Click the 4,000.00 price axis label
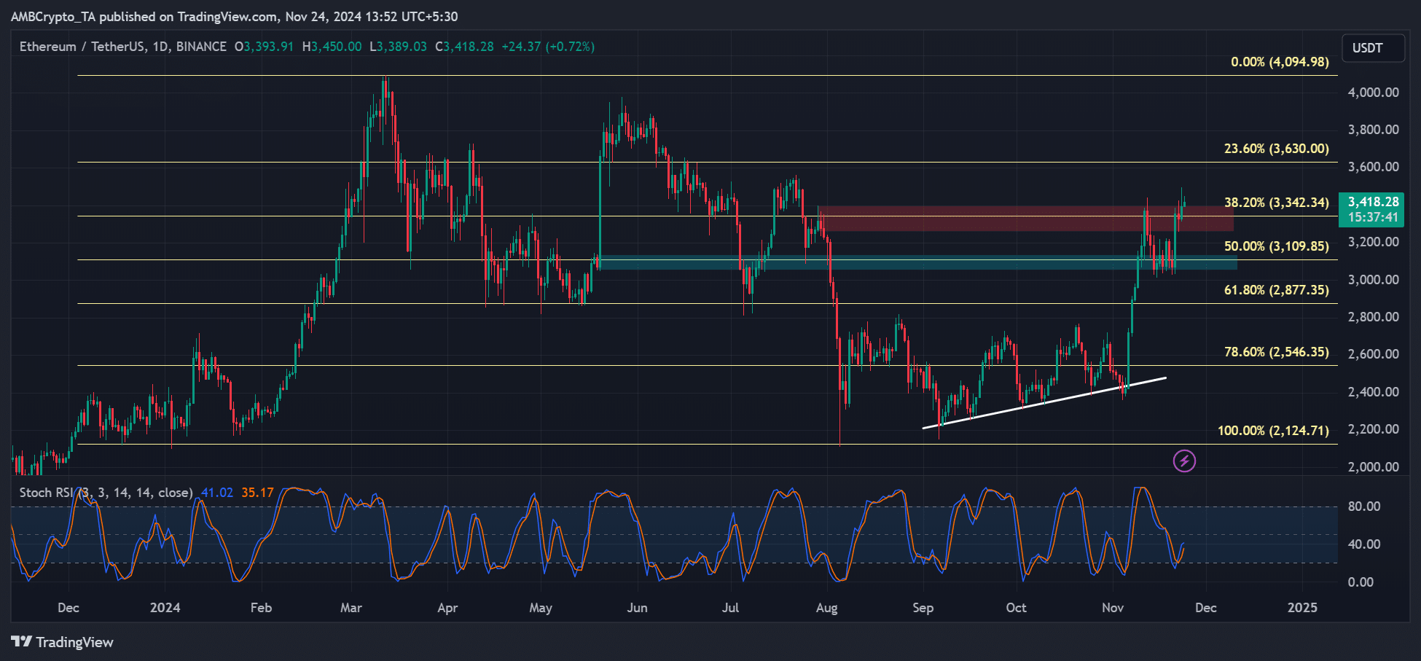1421x661 pixels. (1374, 93)
